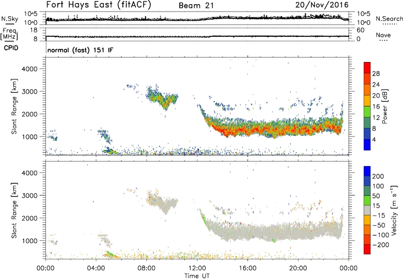Screen dimensions: 403x279
Task: Click the '16:00' time tick label
Action: (x=247, y=268)
